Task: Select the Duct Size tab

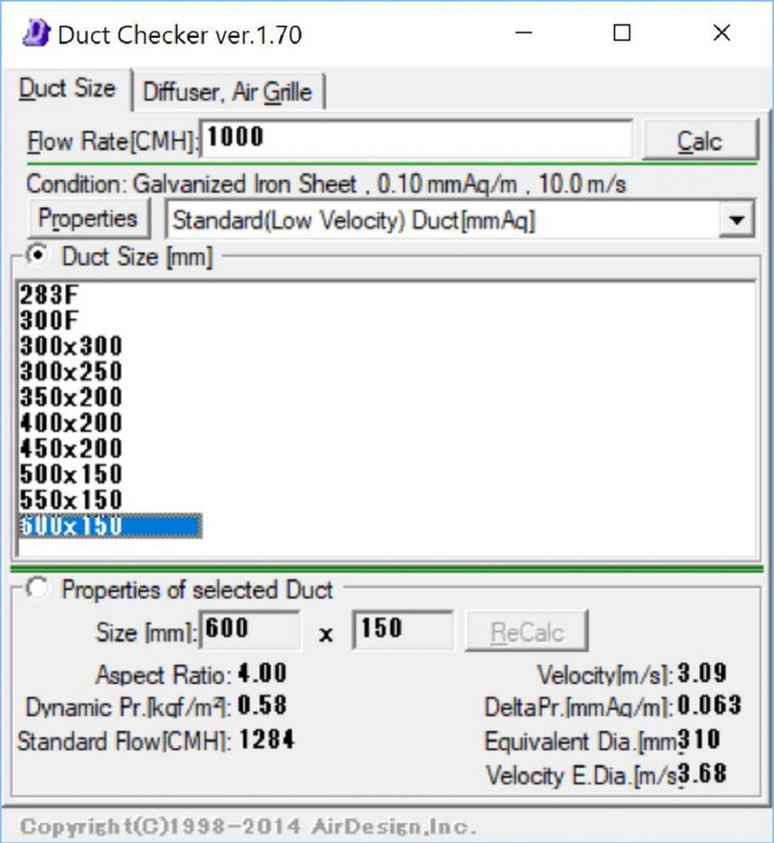Action: [x=67, y=89]
